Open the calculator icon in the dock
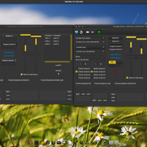Viewport: 147px width, 147px height. (81, 143)
